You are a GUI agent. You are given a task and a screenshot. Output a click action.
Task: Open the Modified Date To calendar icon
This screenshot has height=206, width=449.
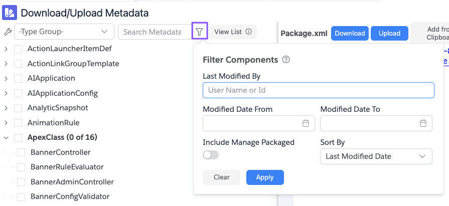click(423, 123)
